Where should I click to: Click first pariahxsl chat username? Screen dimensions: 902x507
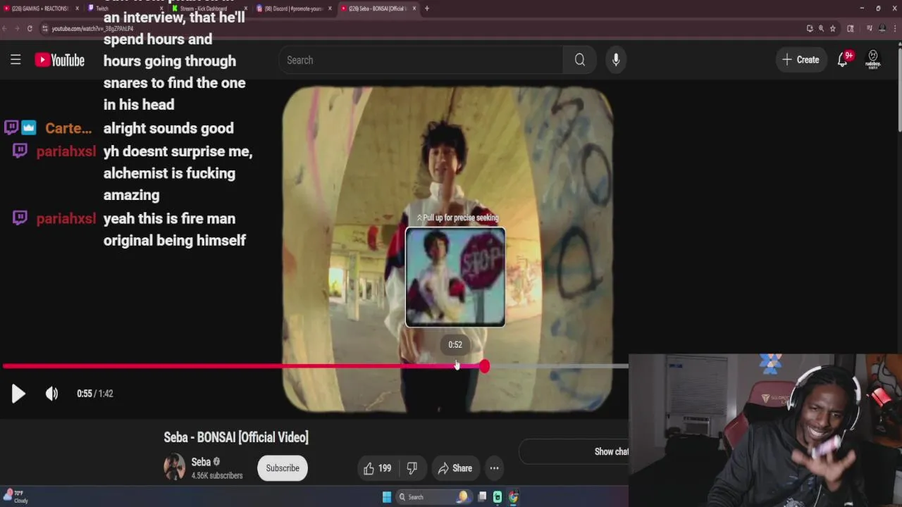66,151
